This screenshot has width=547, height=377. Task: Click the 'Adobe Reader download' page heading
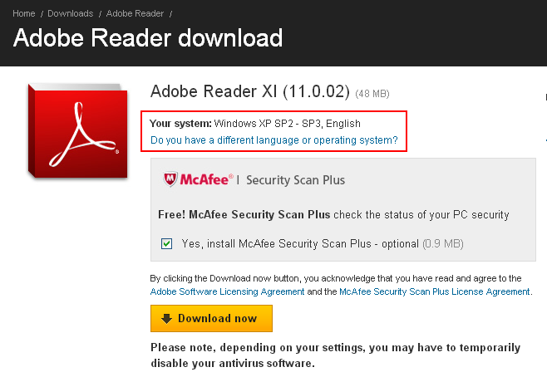(x=148, y=37)
